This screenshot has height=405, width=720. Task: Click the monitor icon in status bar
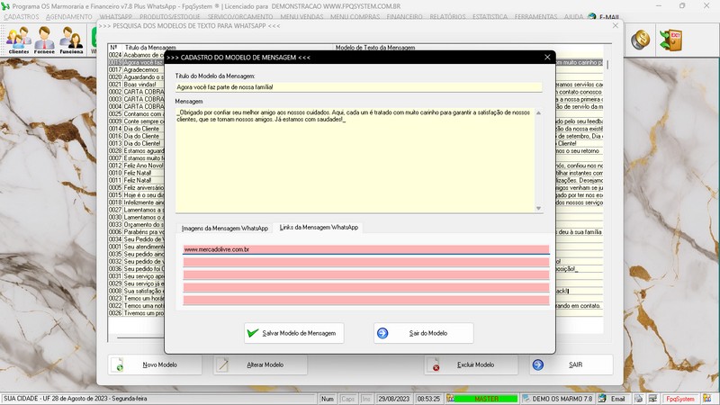point(652,399)
